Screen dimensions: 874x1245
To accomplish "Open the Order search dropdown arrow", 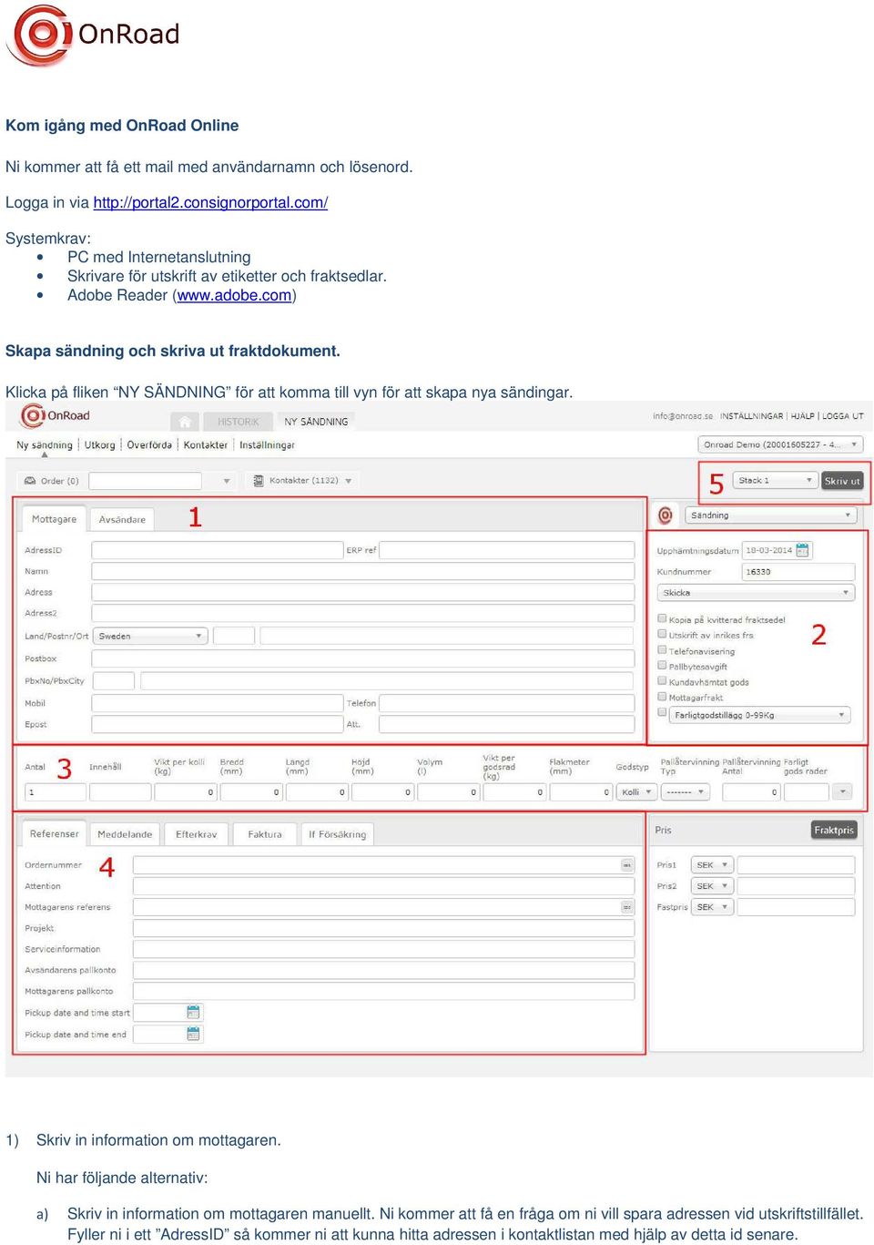I will click(226, 481).
